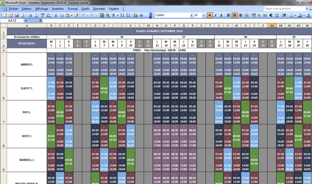Viewport: 312px width, 184px height.
Task: Click the AutoSum sigma icon
Action: [x=114, y=15]
